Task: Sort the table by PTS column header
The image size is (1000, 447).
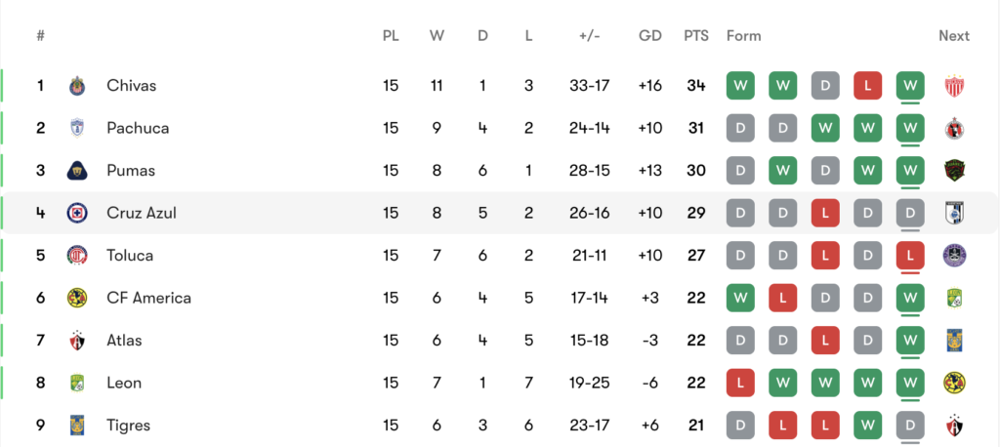Action: [695, 36]
